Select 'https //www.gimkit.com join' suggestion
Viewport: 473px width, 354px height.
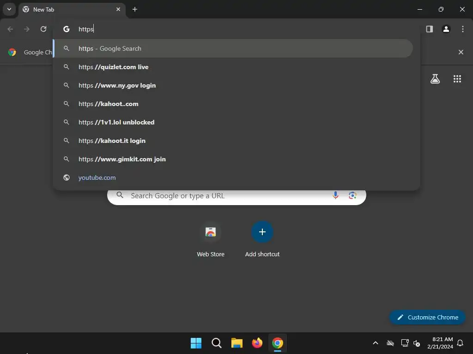pyautogui.click(x=233, y=159)
